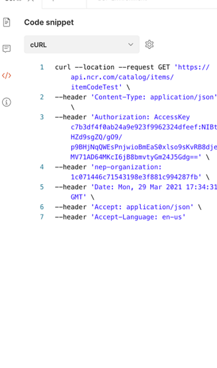The height and width of the screenshot is (368, 217).
Task: Click 'Accept-Language: en-us' header text
Action: click(x=138, y=217)
